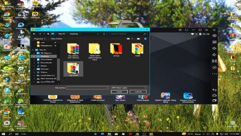
Task: Open recent locations dropdown arrow
Action: coord(44,34)
